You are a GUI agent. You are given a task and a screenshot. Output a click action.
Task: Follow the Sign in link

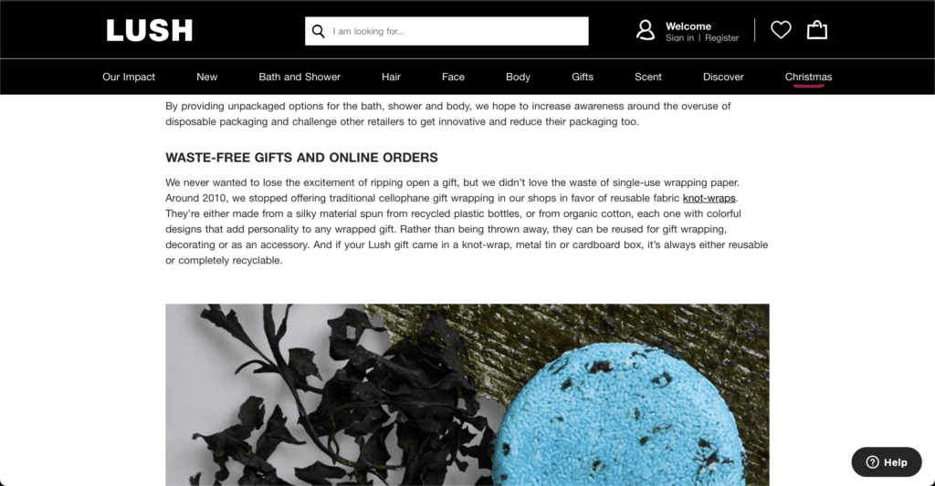tap(679, 38)
